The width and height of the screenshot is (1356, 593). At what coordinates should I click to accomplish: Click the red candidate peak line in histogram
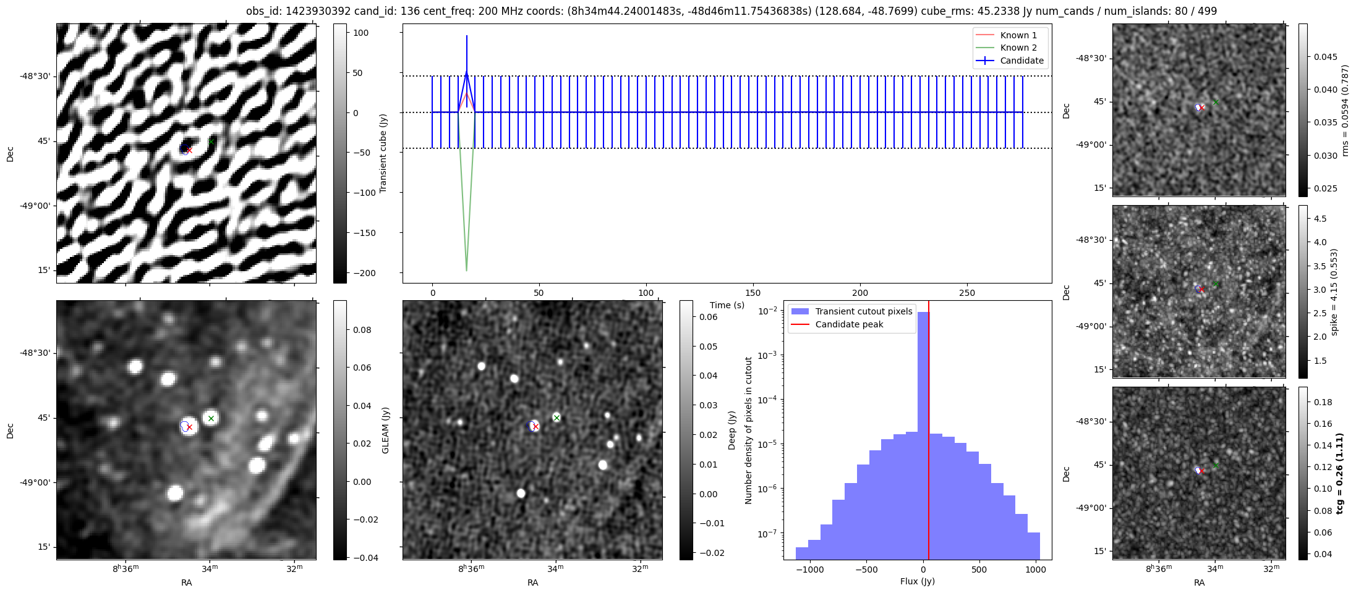929,432
